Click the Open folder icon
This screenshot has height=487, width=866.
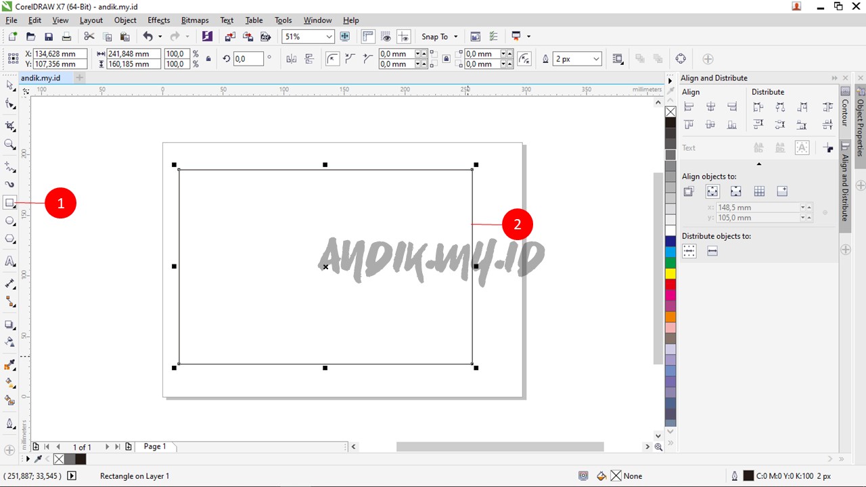pyautogui.click(x=30, y=37)
